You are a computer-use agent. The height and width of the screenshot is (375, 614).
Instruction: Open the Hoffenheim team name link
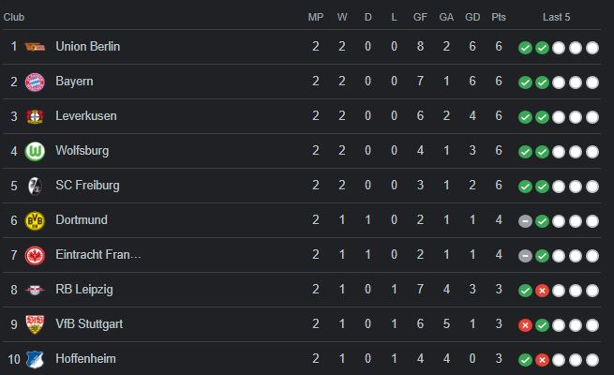point(85,358)
